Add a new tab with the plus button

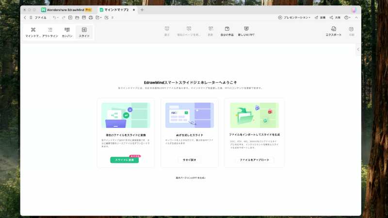pos(142,10)
